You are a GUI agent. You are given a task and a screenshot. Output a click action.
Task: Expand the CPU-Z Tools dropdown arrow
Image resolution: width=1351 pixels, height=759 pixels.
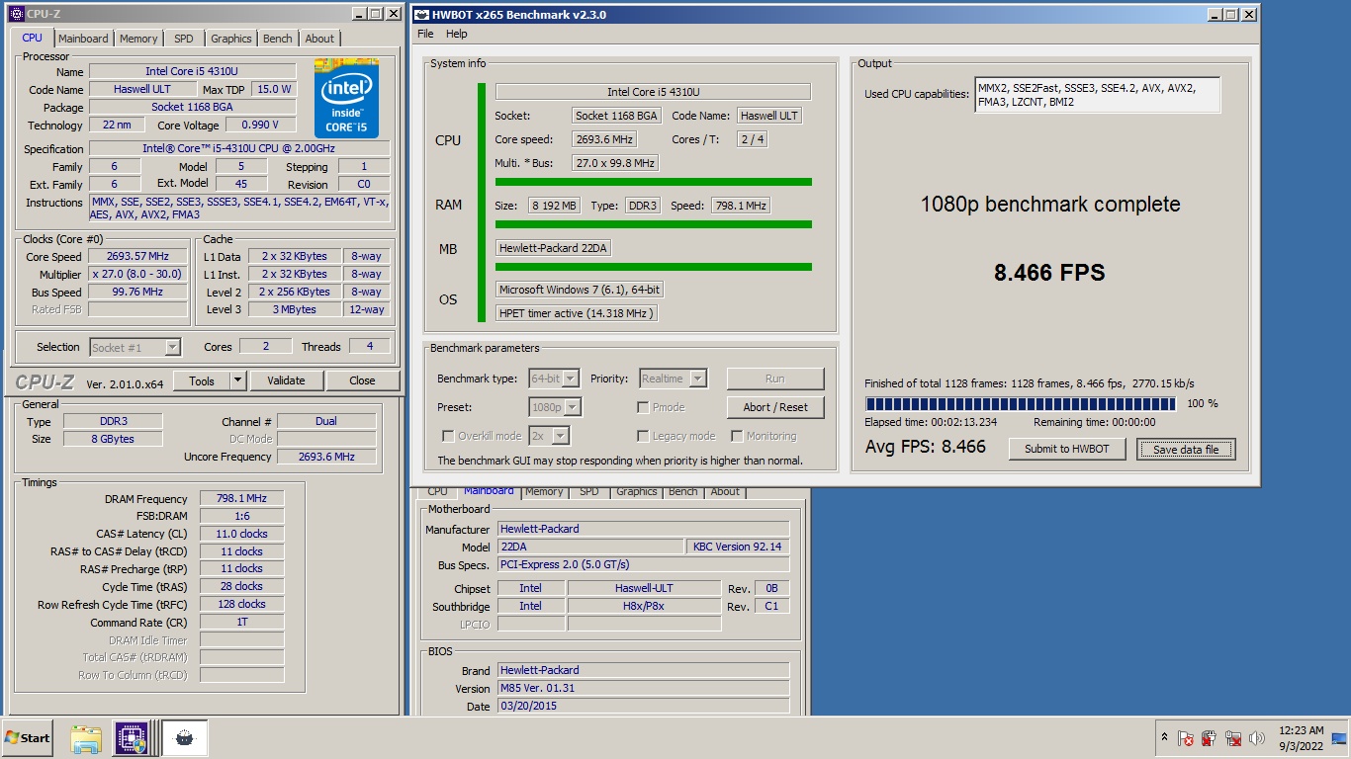tap(237, 380)
